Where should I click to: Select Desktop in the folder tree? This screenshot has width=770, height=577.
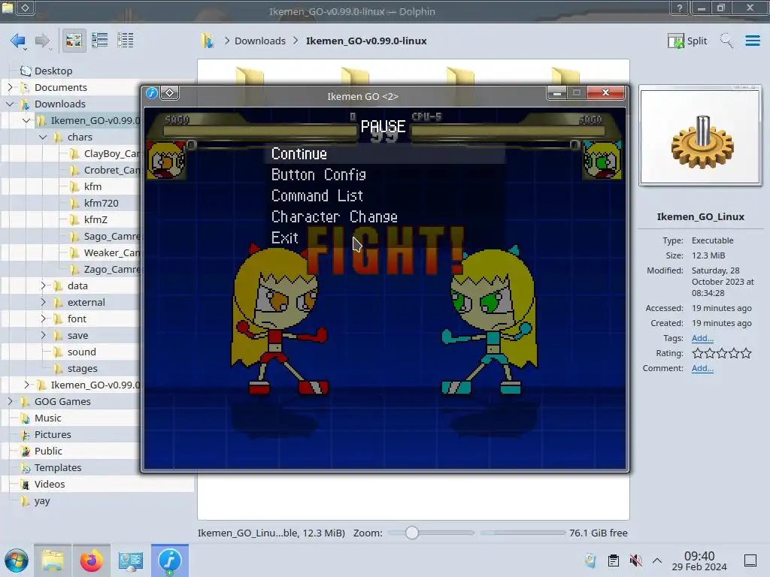coord(53,71)
